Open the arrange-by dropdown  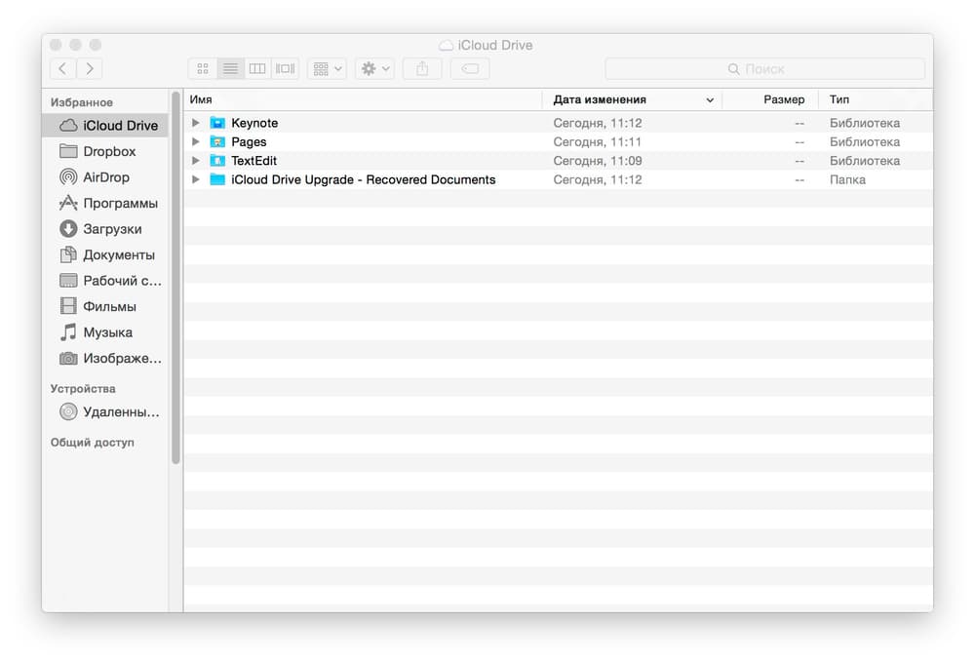327,68
